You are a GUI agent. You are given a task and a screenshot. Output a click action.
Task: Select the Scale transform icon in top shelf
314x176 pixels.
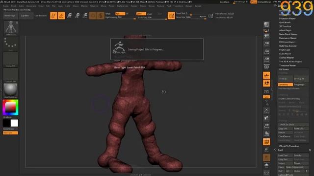pyautogui.click(x=77, y=16)
